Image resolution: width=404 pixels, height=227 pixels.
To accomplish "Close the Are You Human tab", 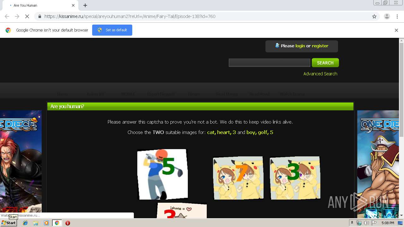I will [x=73, y=5].
